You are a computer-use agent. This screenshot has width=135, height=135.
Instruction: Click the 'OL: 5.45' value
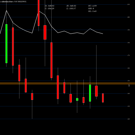[x=92, y=11]
